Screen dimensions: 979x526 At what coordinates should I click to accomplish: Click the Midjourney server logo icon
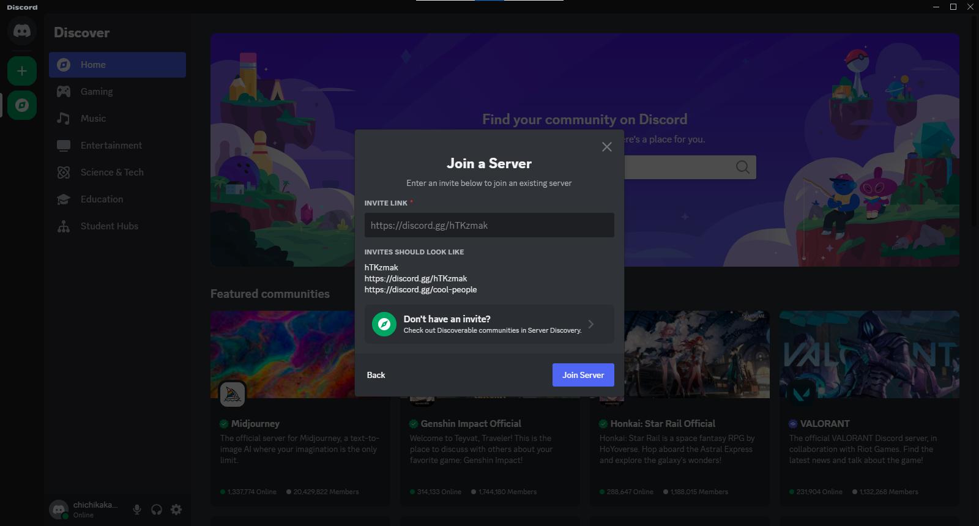tap(233, 394)
